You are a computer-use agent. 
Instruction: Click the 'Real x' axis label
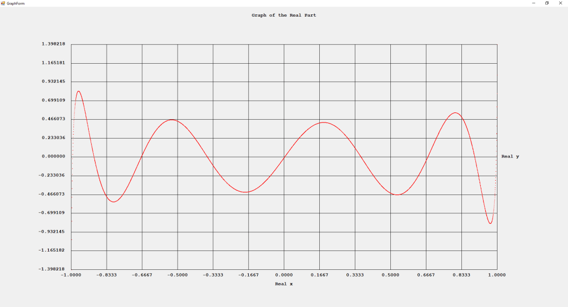(284, 284)
